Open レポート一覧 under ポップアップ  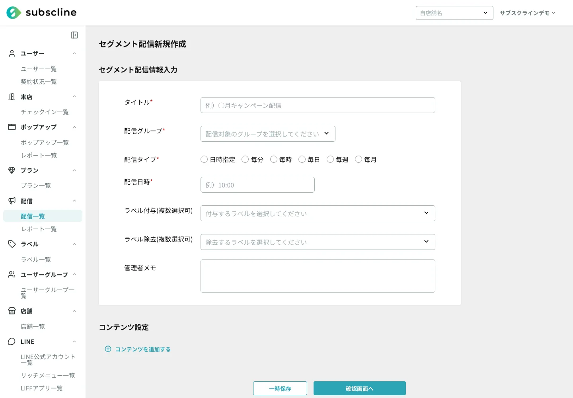[39, 155]
